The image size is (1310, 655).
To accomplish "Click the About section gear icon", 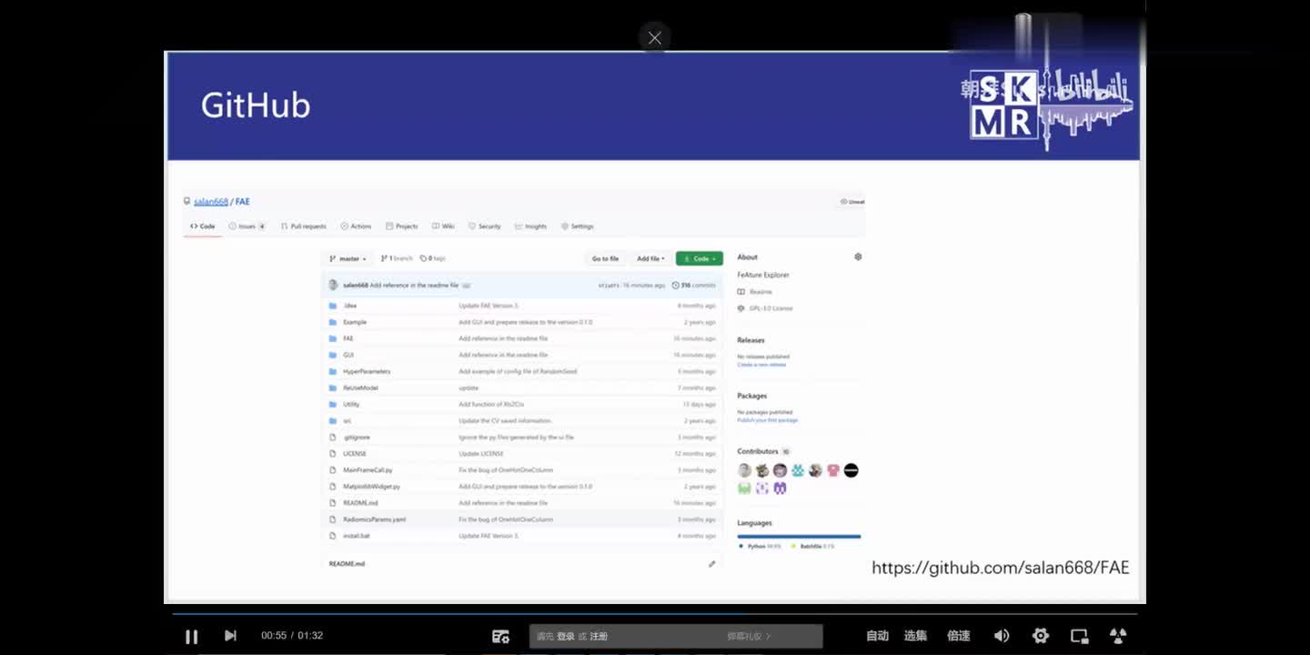I will click(x=858, y=257).
